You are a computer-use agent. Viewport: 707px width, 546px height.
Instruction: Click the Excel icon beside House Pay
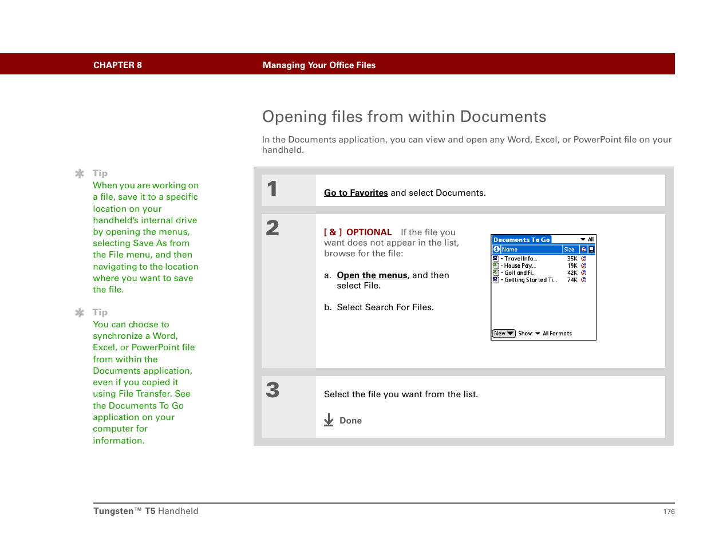(496, 266)
